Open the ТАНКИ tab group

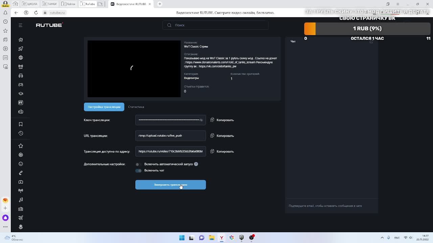pyautogui.click(x=50, y=4)
